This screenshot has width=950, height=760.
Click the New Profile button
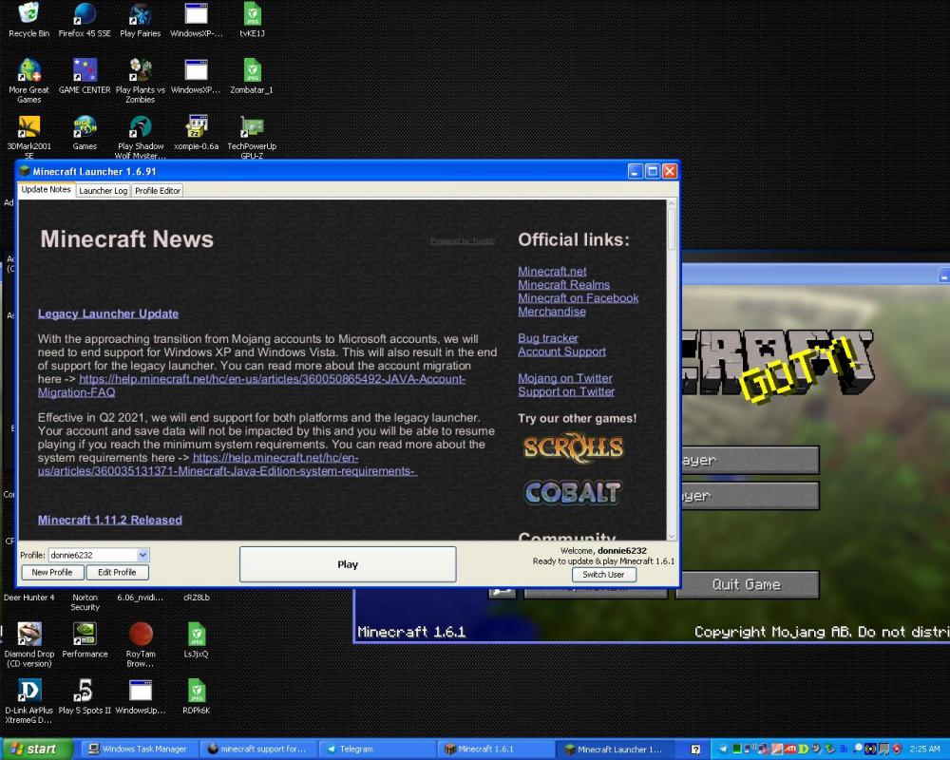[x=52, y=572]
